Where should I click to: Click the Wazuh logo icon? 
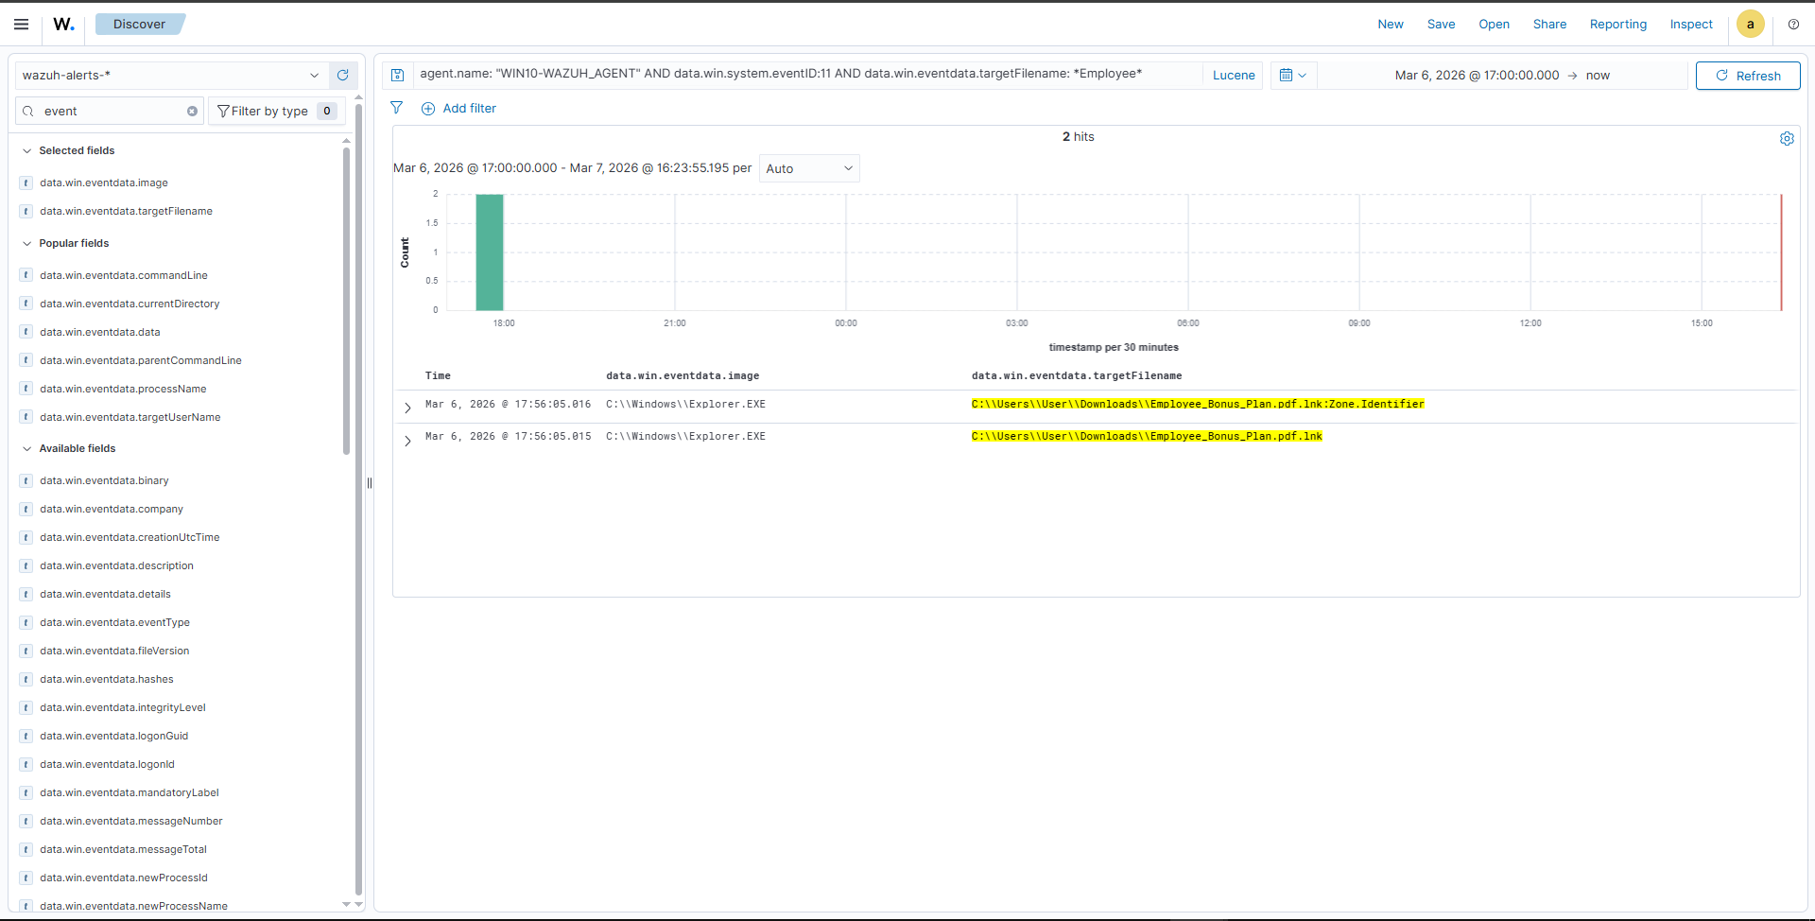coord(63,25)
